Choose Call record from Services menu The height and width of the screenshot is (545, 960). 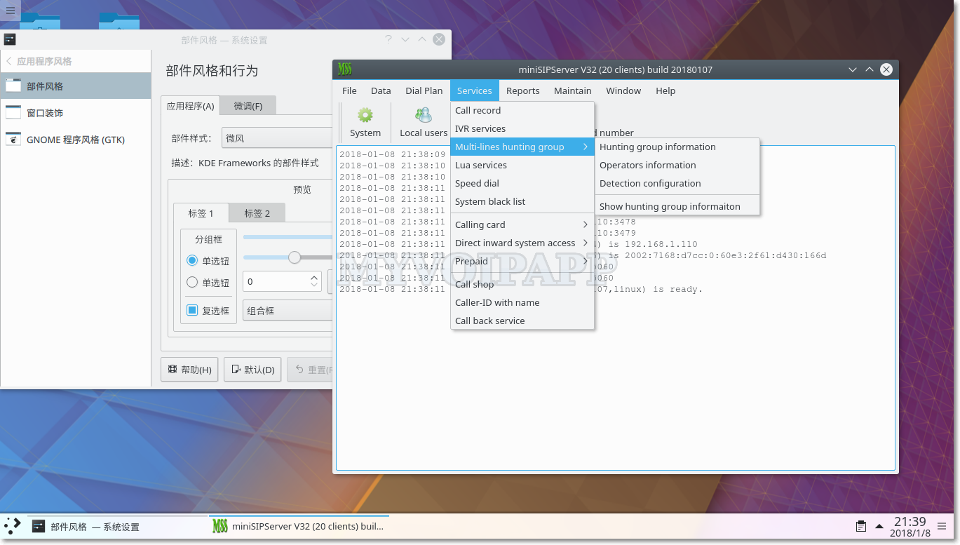522,110
